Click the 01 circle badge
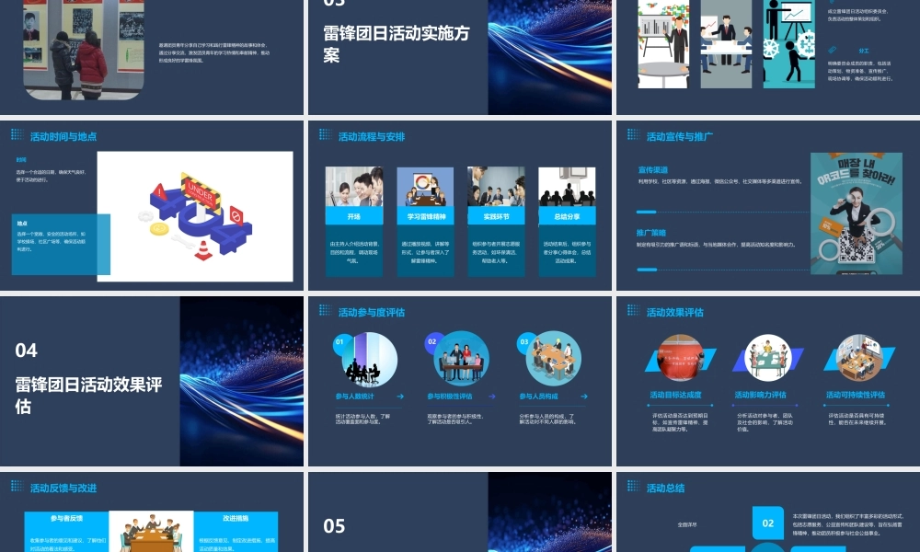This screenshot has height=552, width=920. 340,342
